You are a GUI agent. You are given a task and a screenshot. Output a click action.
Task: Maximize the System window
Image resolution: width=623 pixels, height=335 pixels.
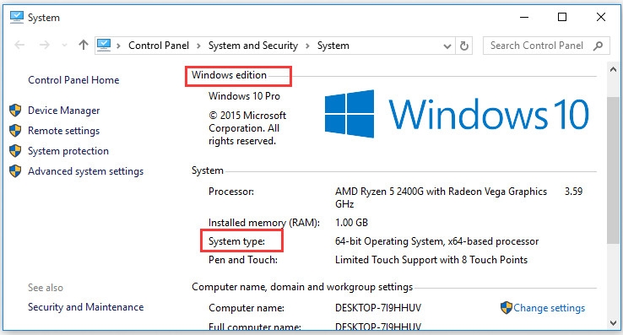562,17
